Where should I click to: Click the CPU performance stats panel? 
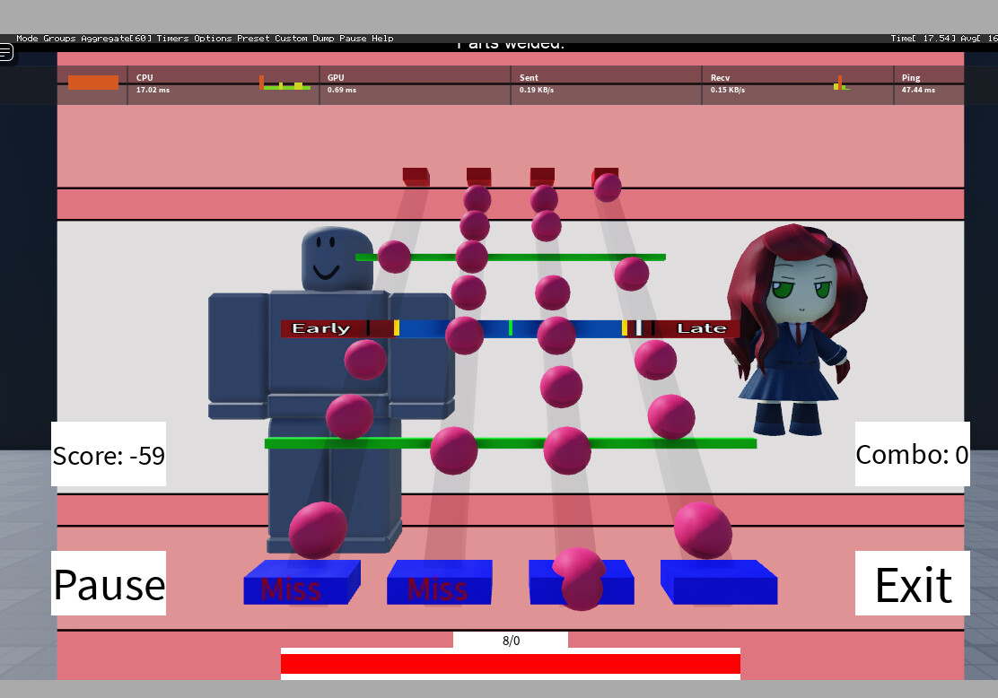(223, 83)
